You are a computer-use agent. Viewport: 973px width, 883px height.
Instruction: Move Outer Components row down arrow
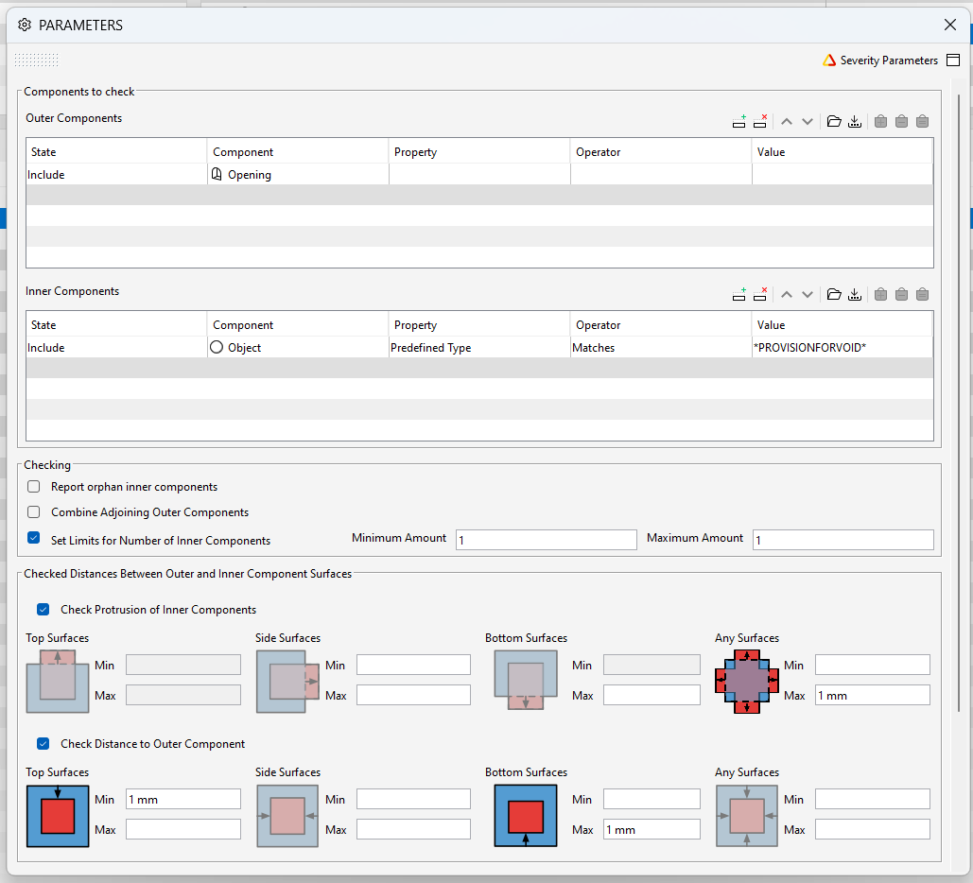coord(808,122)
